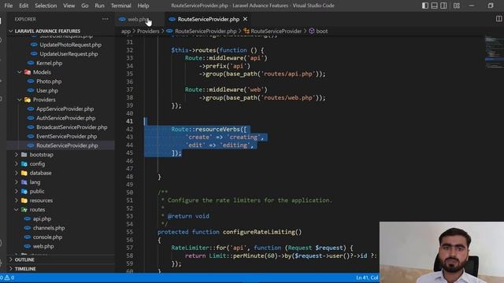504x283 pixels.
Task: Select RouteServiceProvider.php in explorer tree
Action: [67, 145]
